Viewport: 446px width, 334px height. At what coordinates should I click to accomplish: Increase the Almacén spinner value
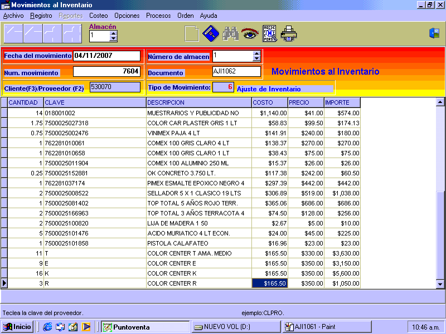point(114,33)
